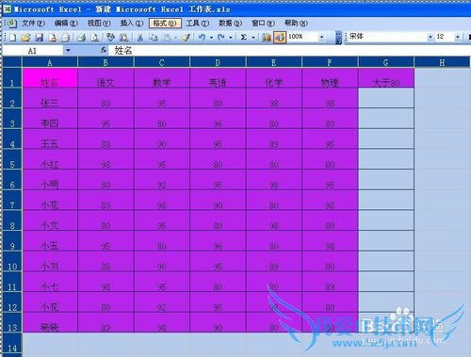Expand the AutoSum functions dropdown arrow
Screen dimensions: 471x357
253,38
